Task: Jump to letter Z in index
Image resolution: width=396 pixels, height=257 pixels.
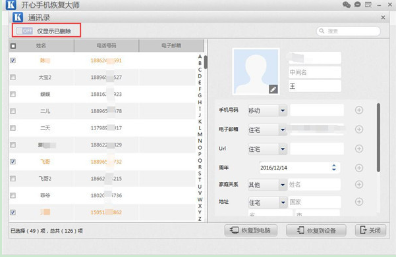Action: [200, 219]
